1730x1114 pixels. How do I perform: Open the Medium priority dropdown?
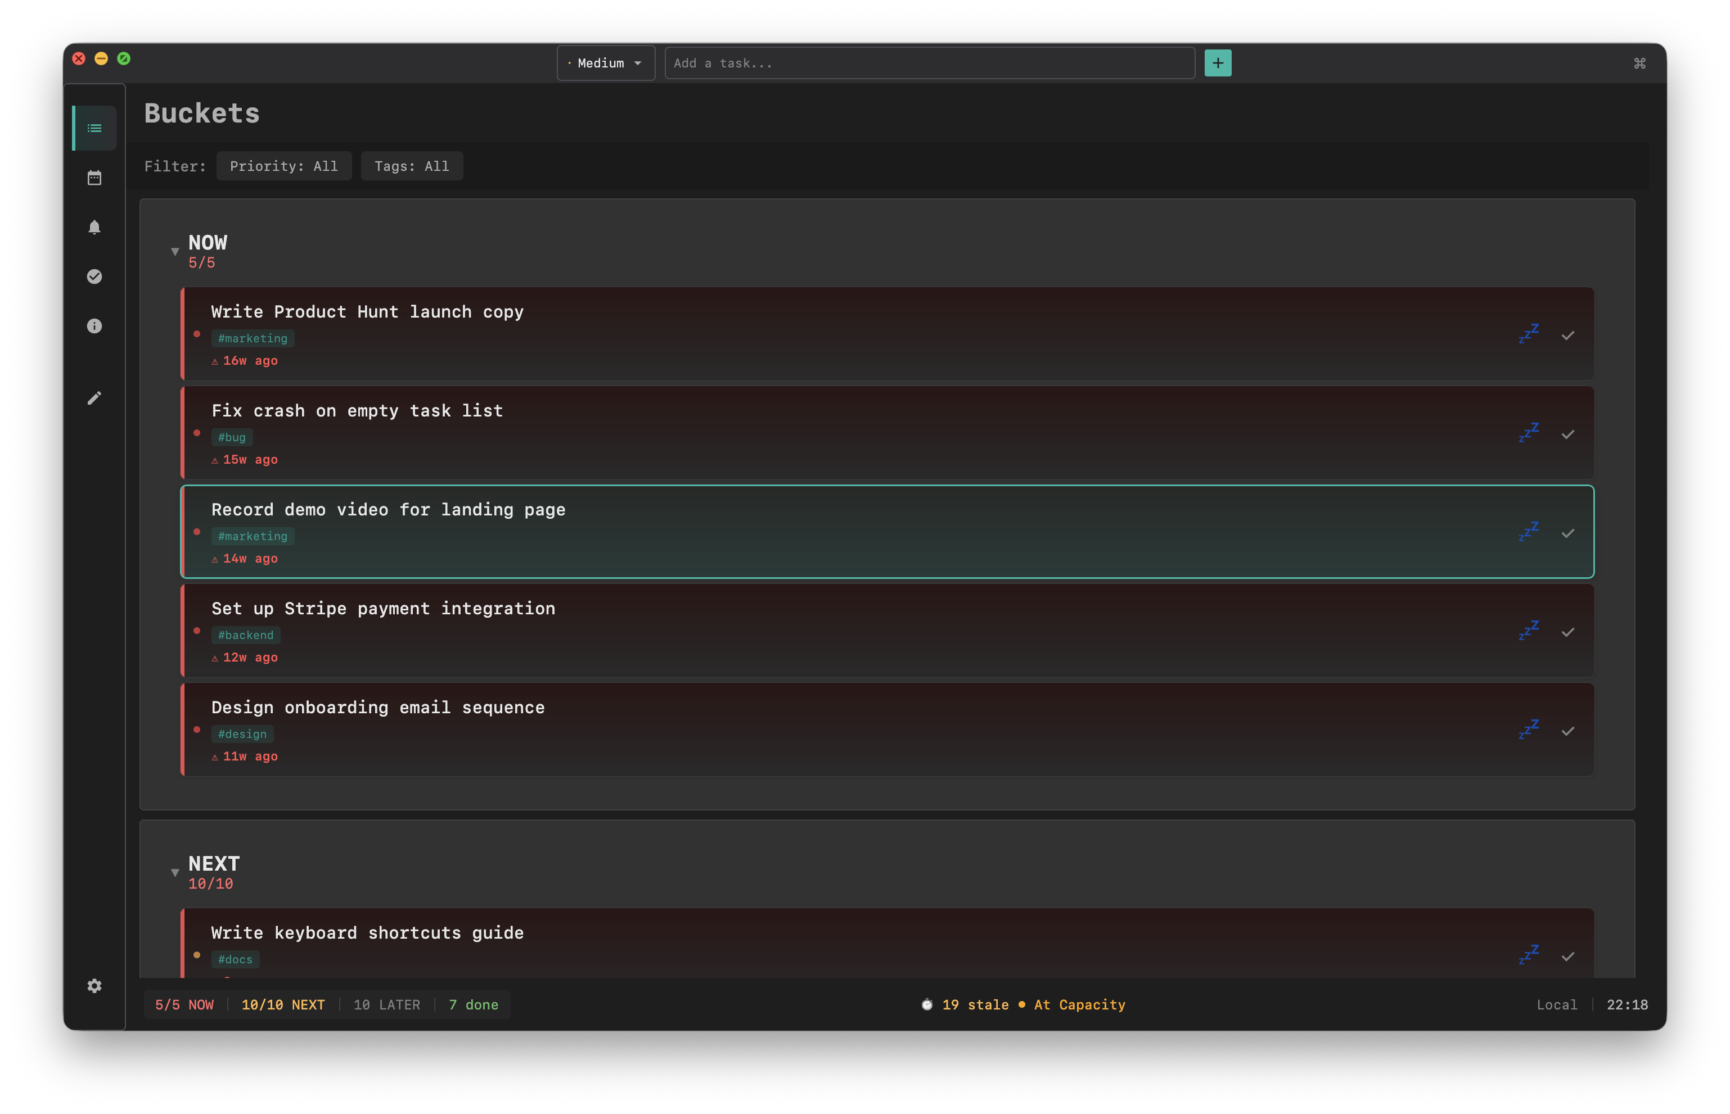(606, 63)
